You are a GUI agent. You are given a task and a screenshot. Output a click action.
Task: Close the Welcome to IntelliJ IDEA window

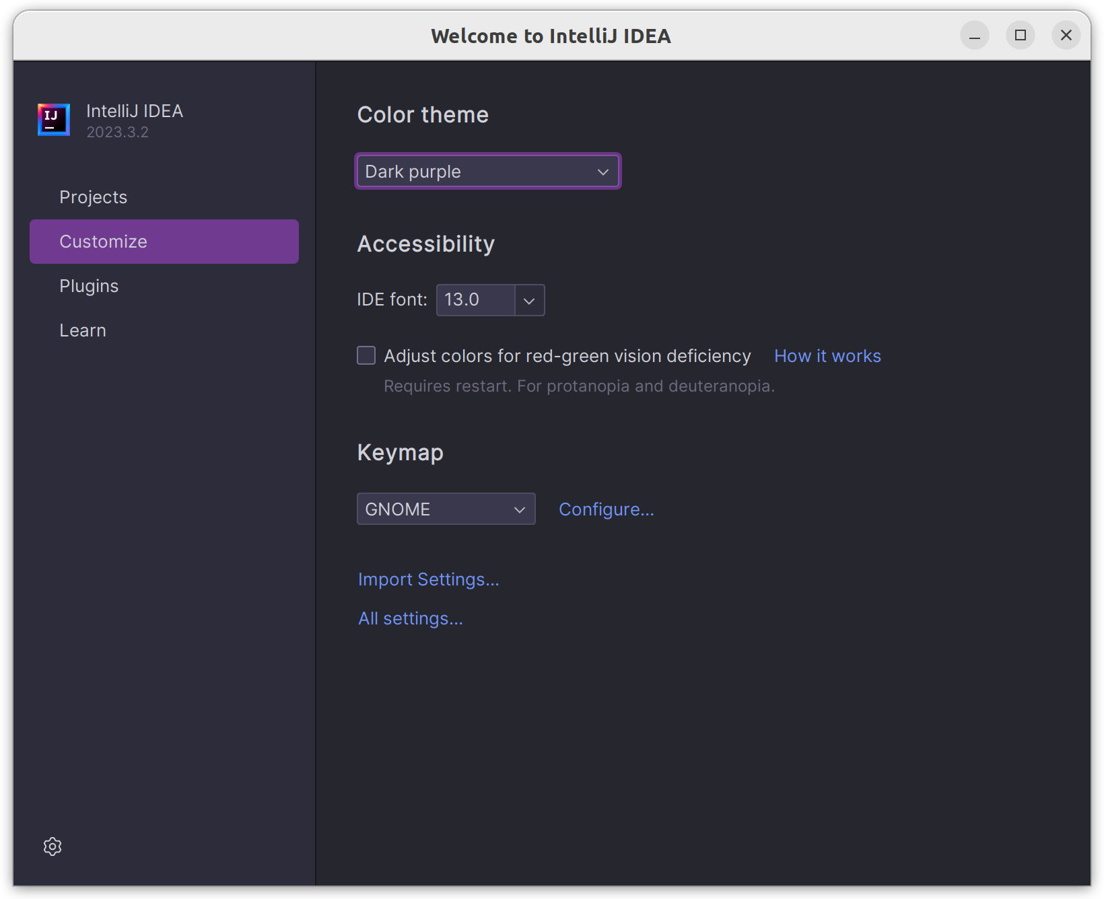1066,35
